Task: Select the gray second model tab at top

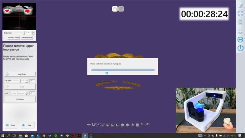Action: point(121,9)
